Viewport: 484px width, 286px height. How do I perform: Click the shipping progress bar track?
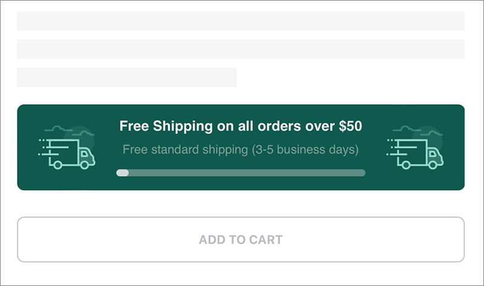(x=241, y=173)
